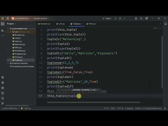
Task: Open Search Everywhere magnifier
Action: [141, 18]
